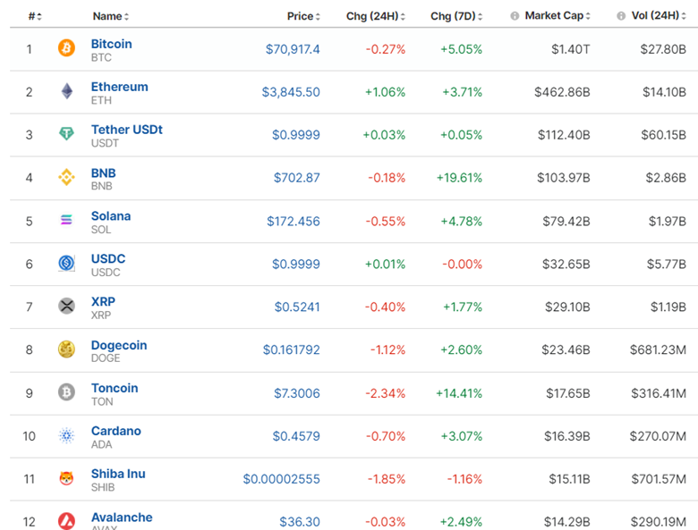This screenshot has height=530, width=698.
Task: Click the Solana logo icon
Action: [x=66, y=220]
